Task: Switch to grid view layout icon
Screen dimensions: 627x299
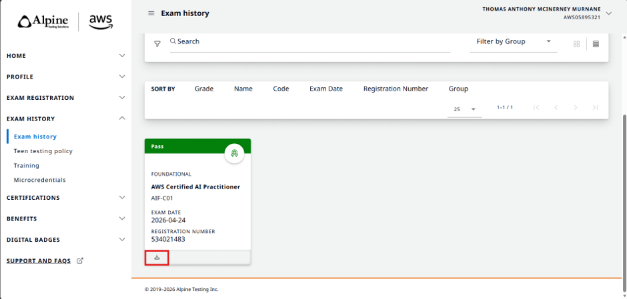Action: [576, 44]
